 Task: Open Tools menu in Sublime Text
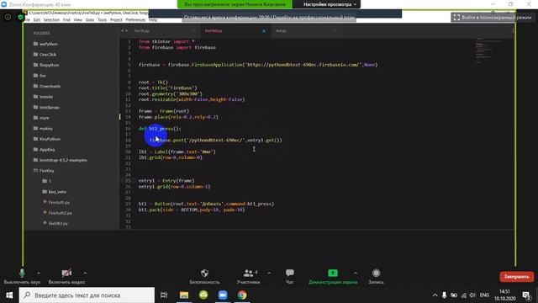click(103, 20)
